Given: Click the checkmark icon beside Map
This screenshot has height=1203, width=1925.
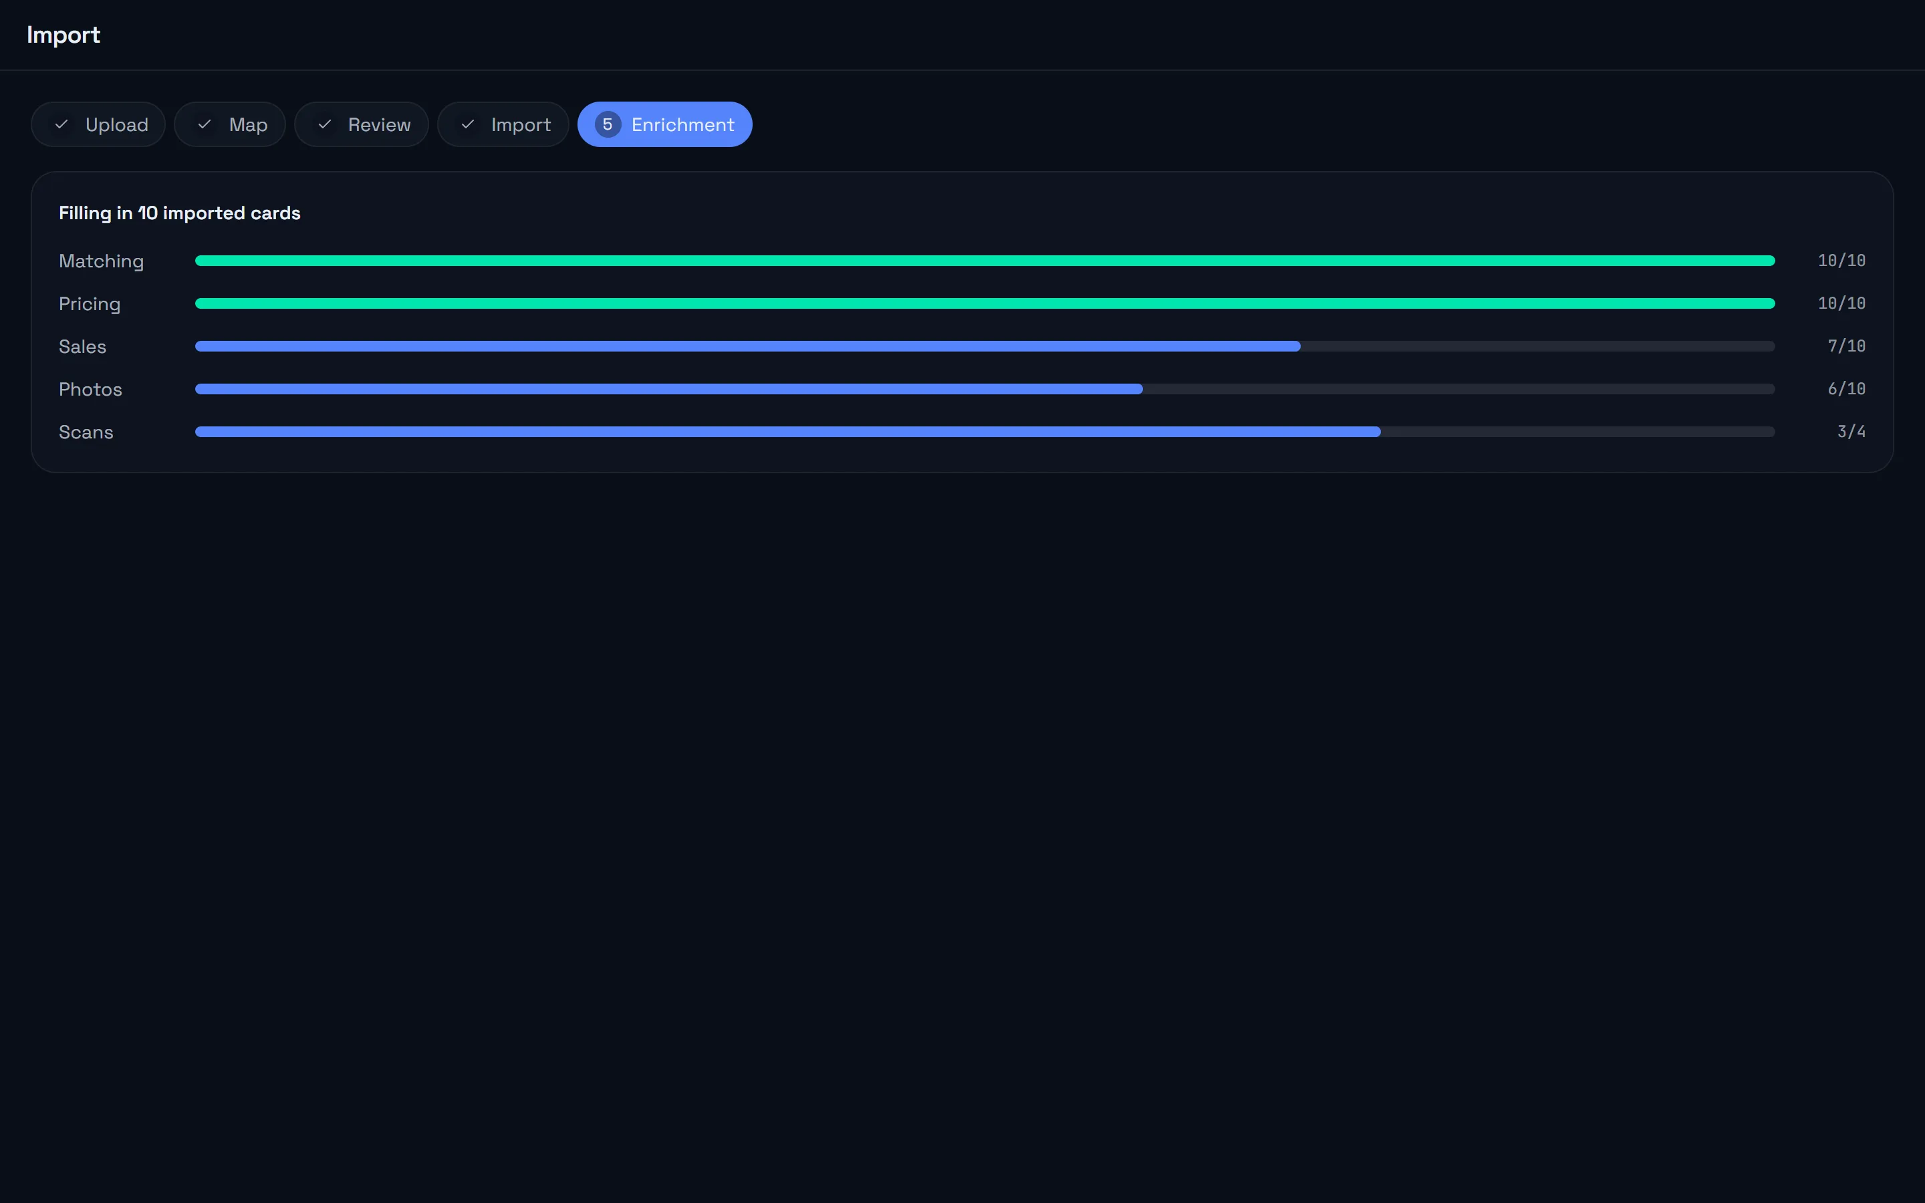Looking at the screenshot, I should [x=205, y=124].
